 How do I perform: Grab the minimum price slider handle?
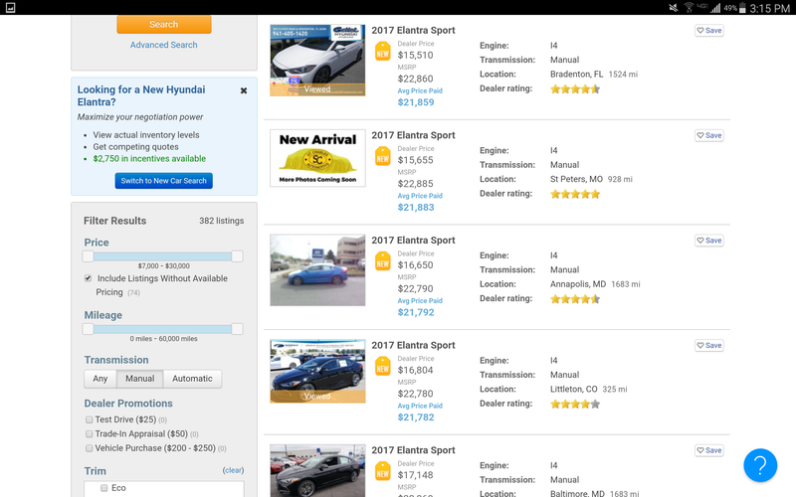(x=88, y=256)
